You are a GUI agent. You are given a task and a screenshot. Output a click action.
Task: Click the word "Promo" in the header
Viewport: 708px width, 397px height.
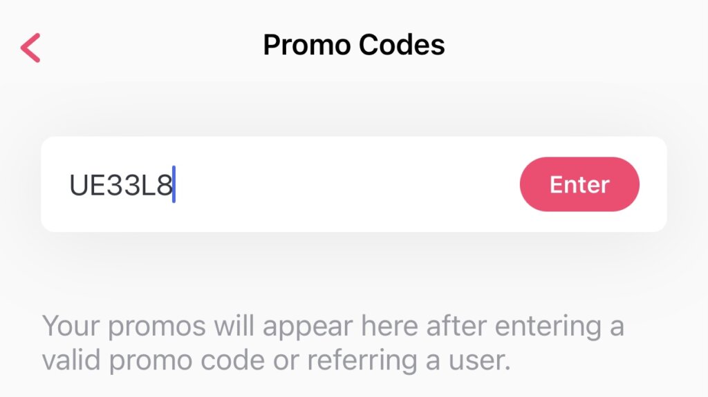click(x=307, y=45)
